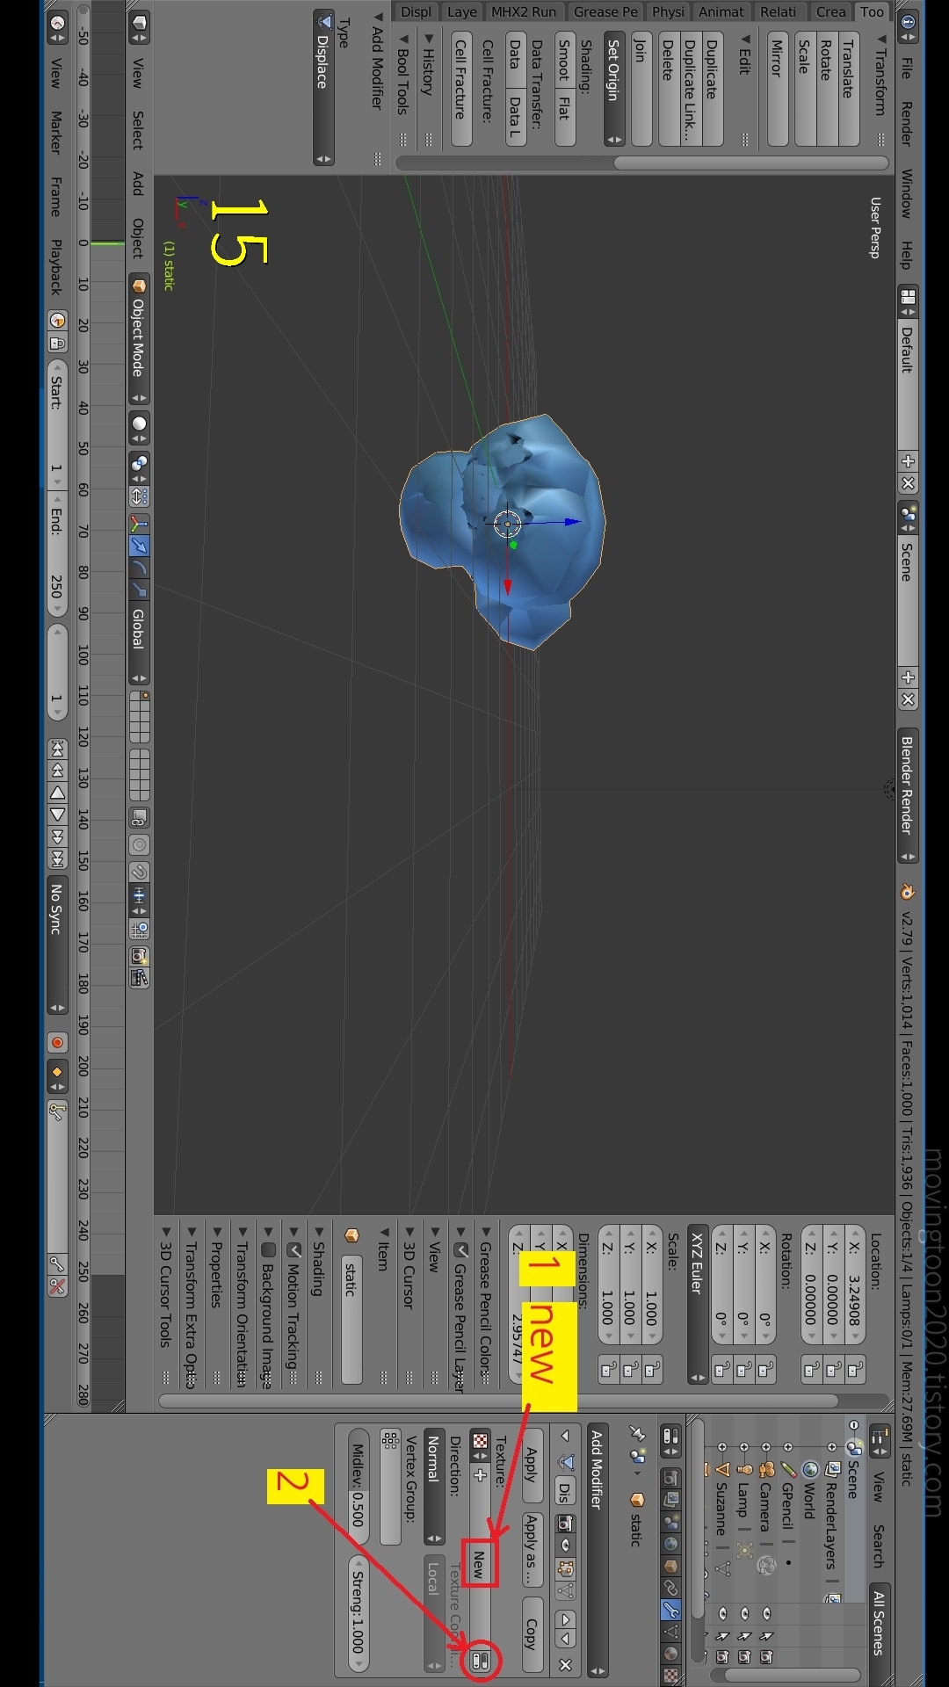
Task: Open the Select menu in 3D view header
Action: tap(138, 130)
